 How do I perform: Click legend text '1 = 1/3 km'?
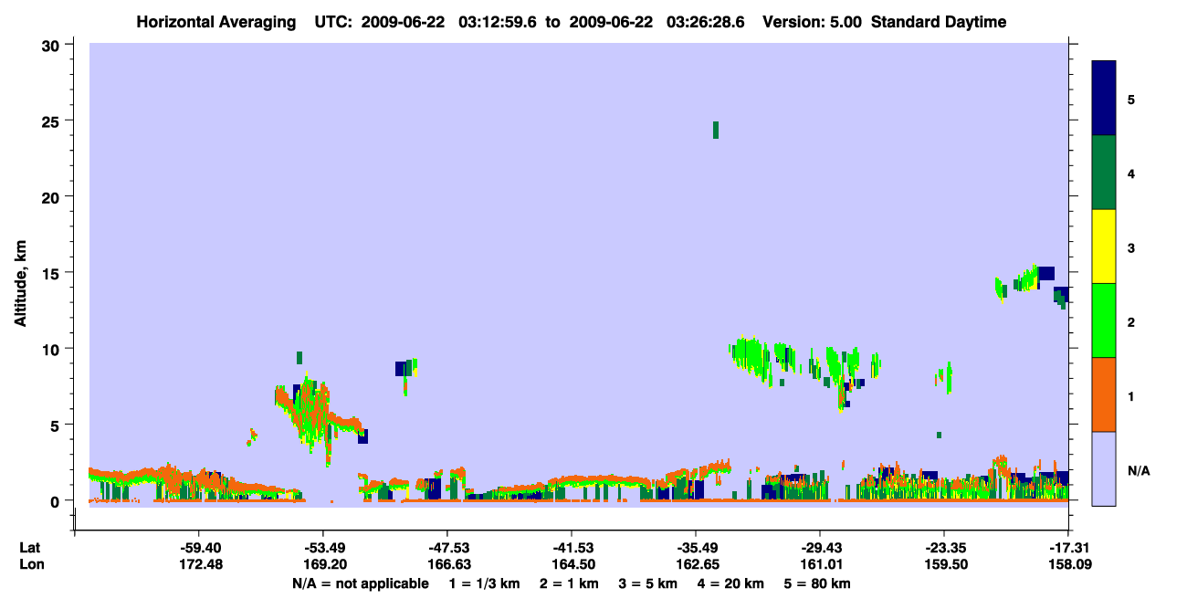point(485,583)
